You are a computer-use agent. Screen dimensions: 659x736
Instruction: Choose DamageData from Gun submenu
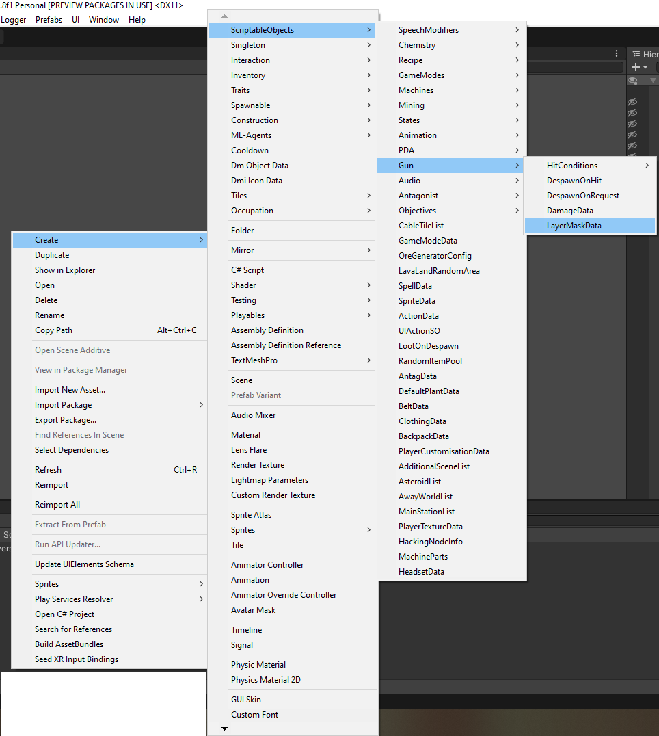(x=590, y=211)
